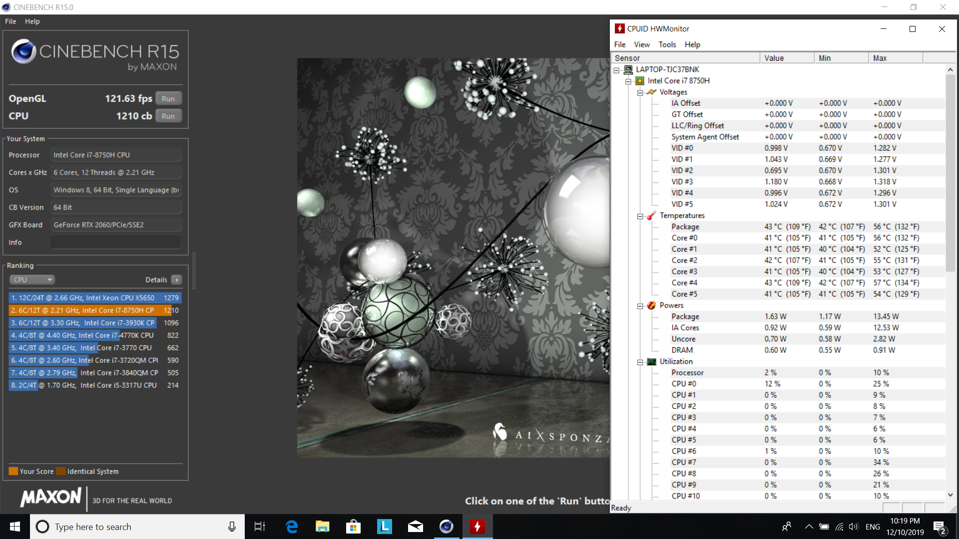The image size is (959, 539).
Task: Open the blue L app on taskbar
Action: [384, 527]
